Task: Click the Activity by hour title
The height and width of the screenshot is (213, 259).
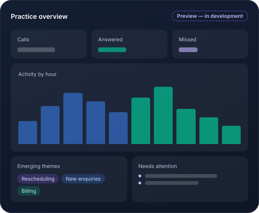Action: point(37,74)
